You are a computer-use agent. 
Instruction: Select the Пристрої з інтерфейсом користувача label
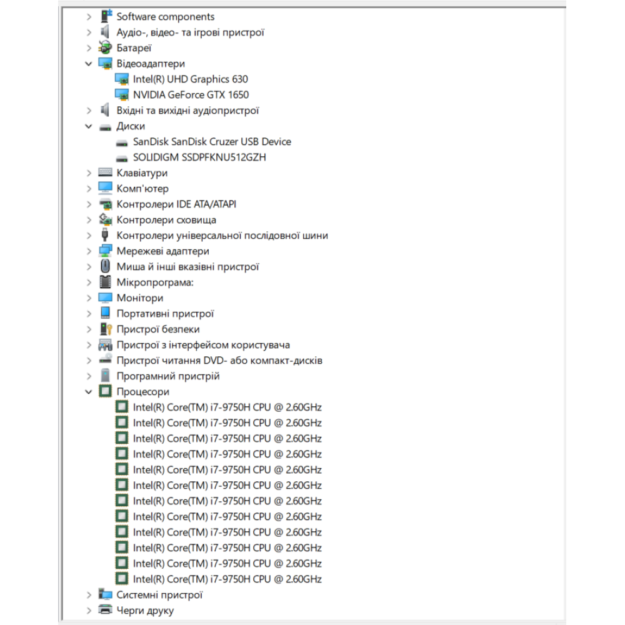click(203, 345)
